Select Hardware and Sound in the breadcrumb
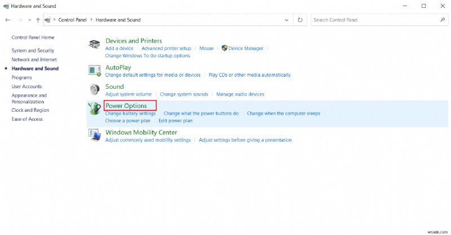 coord(118,20)
